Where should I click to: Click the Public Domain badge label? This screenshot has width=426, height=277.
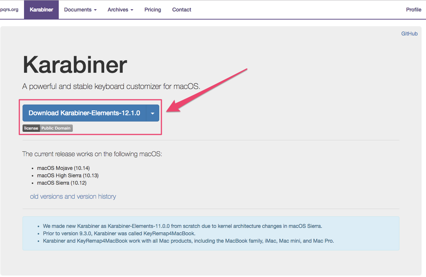click(x=56, y=128)
